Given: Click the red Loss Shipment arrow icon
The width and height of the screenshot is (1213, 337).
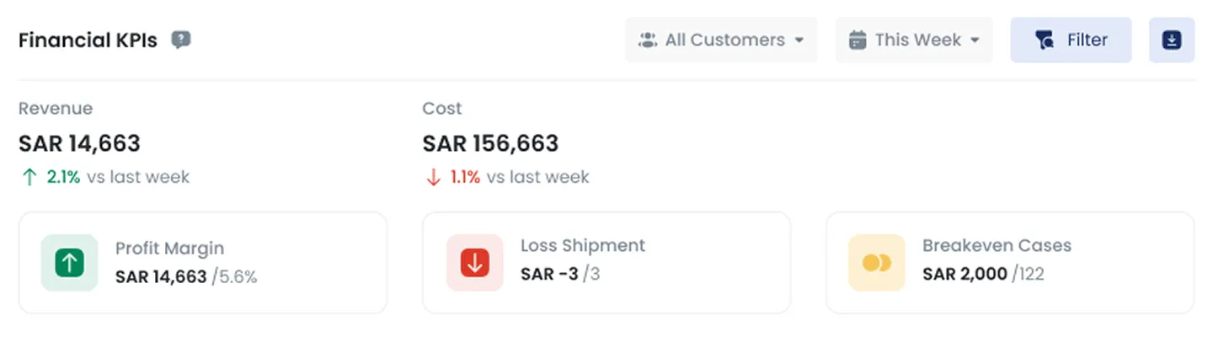Looking at the screenshot, I should pos(474,263).
